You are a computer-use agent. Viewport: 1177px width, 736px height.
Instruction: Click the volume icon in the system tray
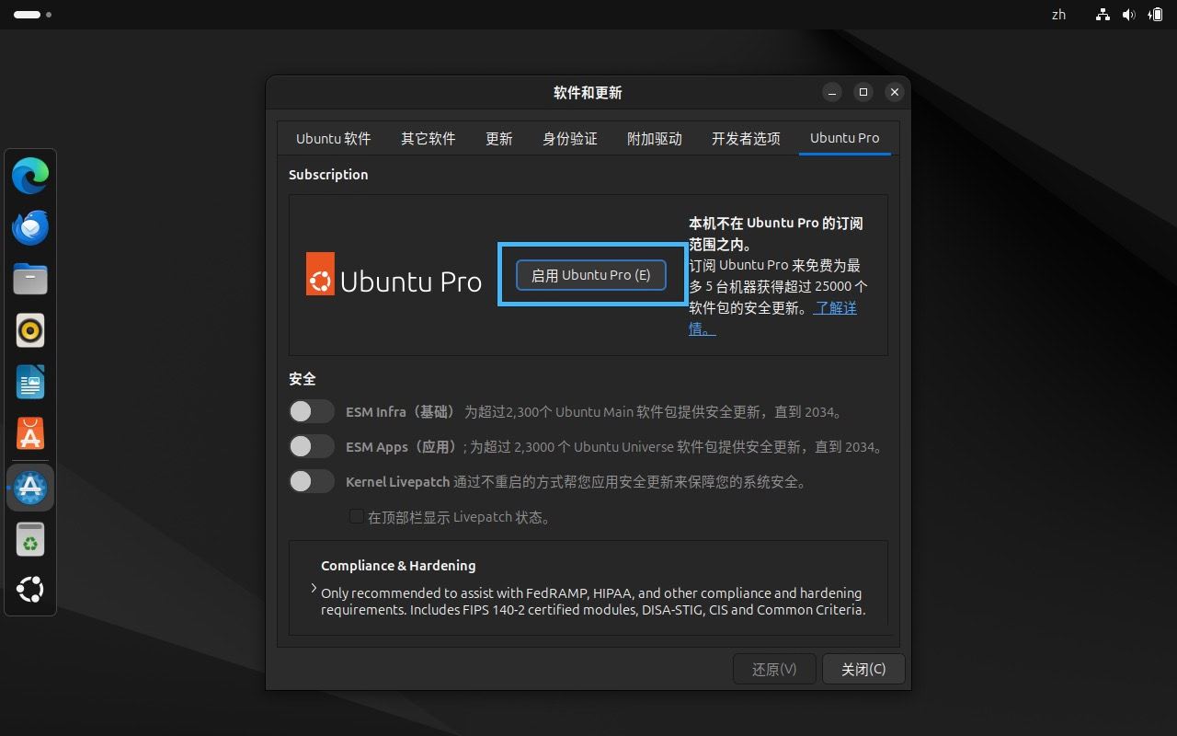coord(1129,15)
